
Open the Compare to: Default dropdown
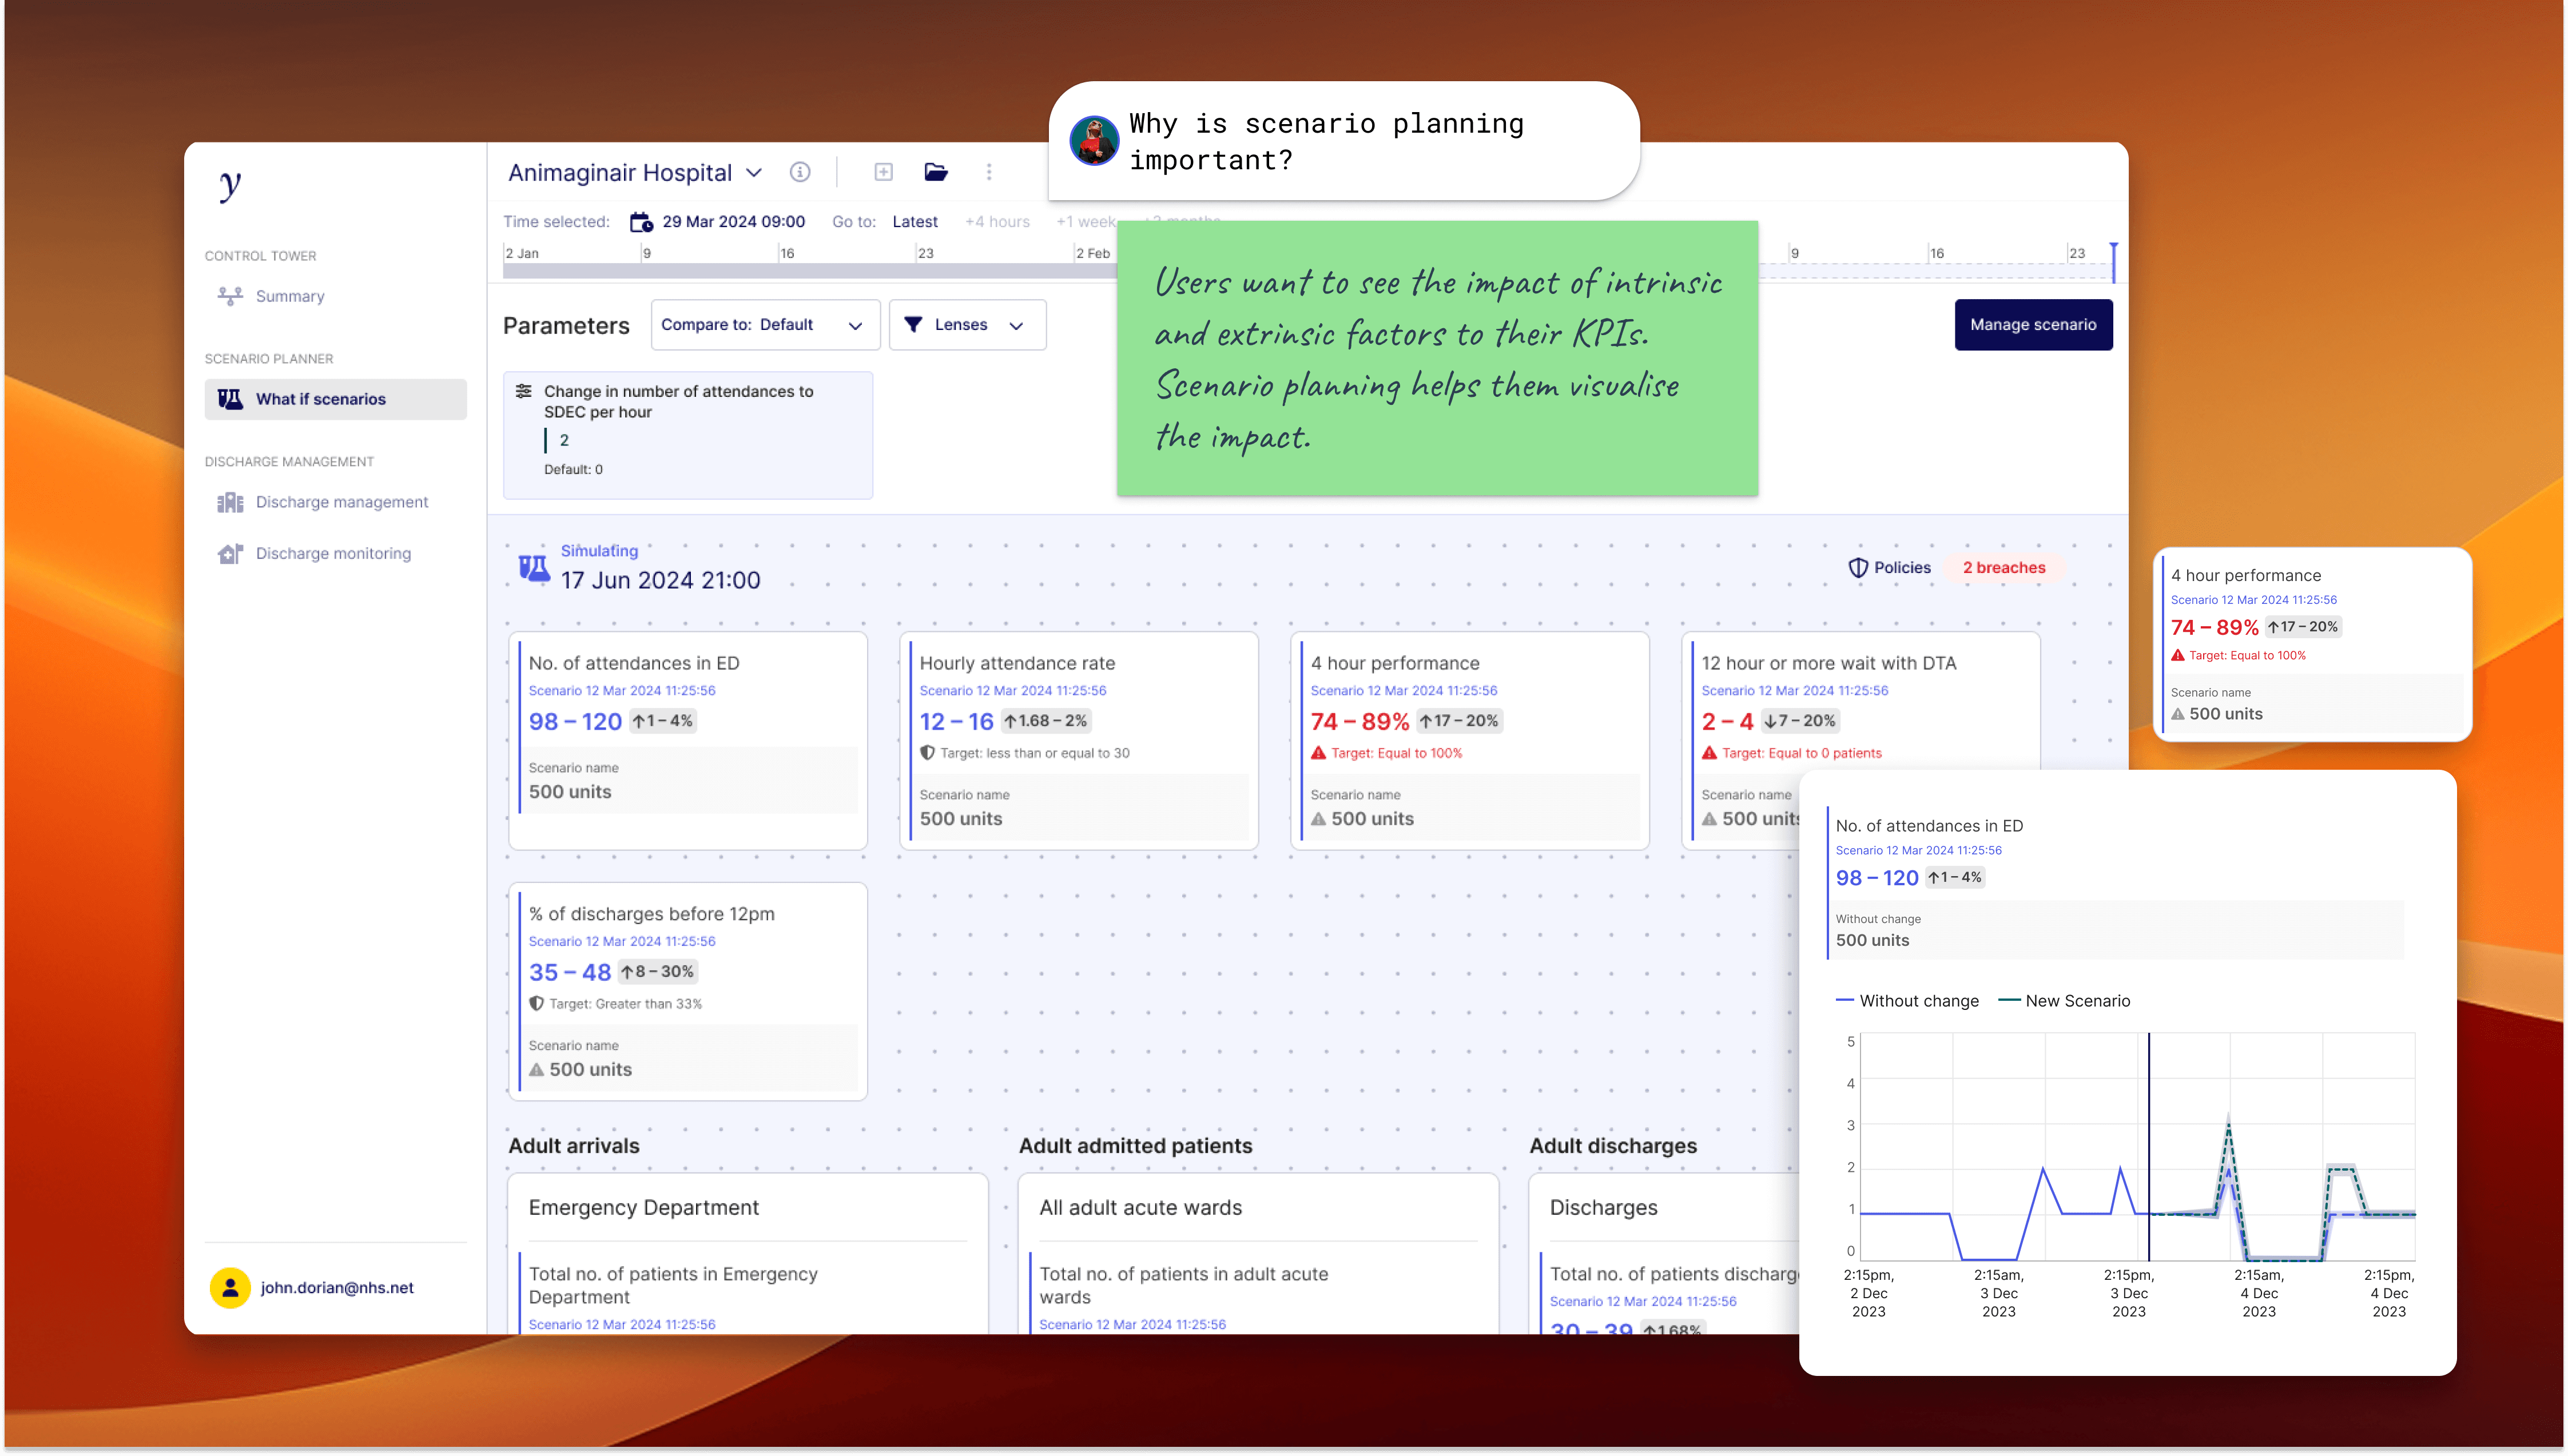(x=765, y=325)
